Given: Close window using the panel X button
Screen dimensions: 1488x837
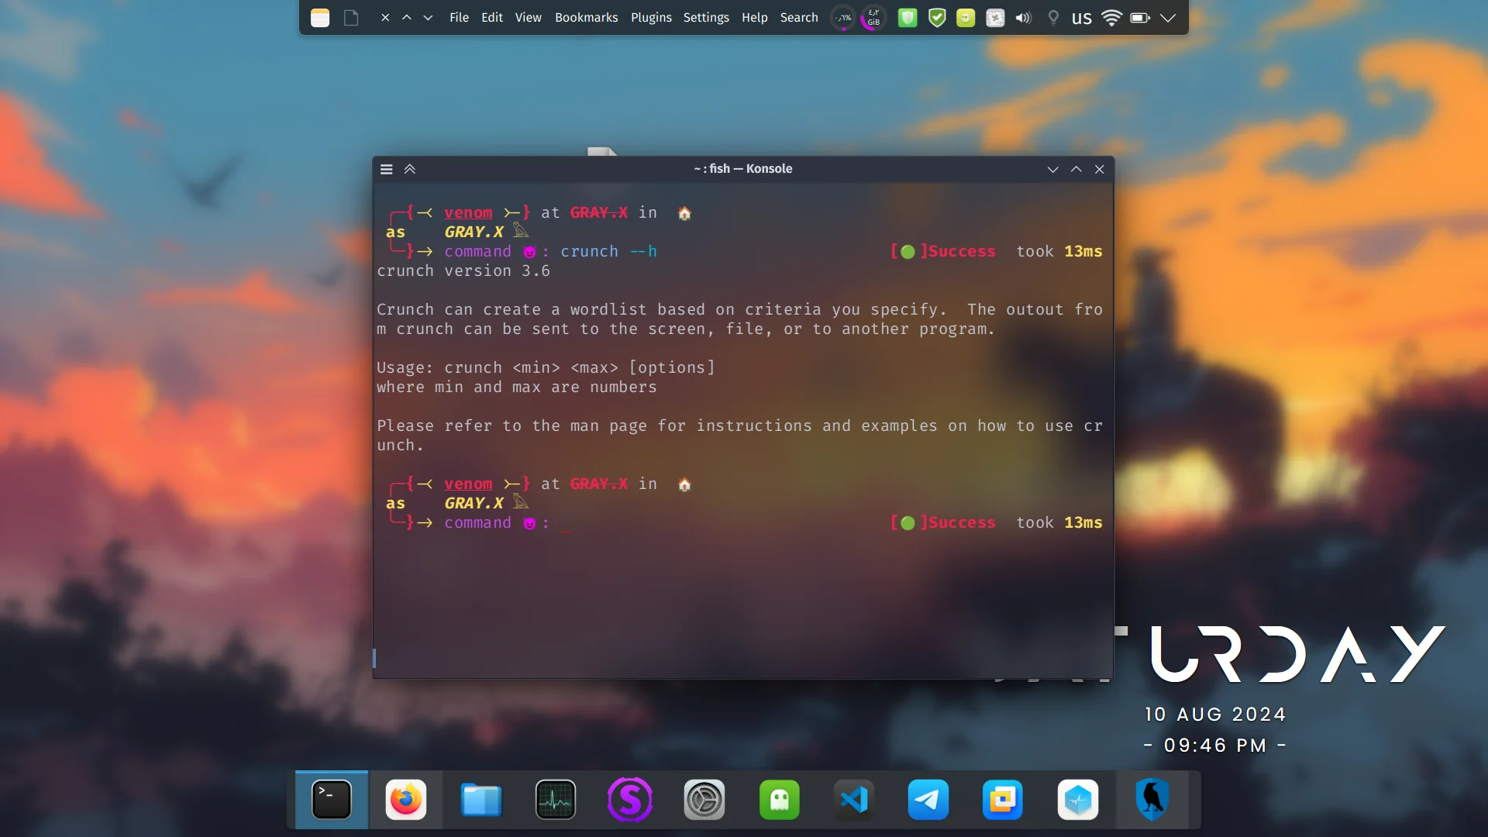Looking at the screenshot, I should 385,17.
